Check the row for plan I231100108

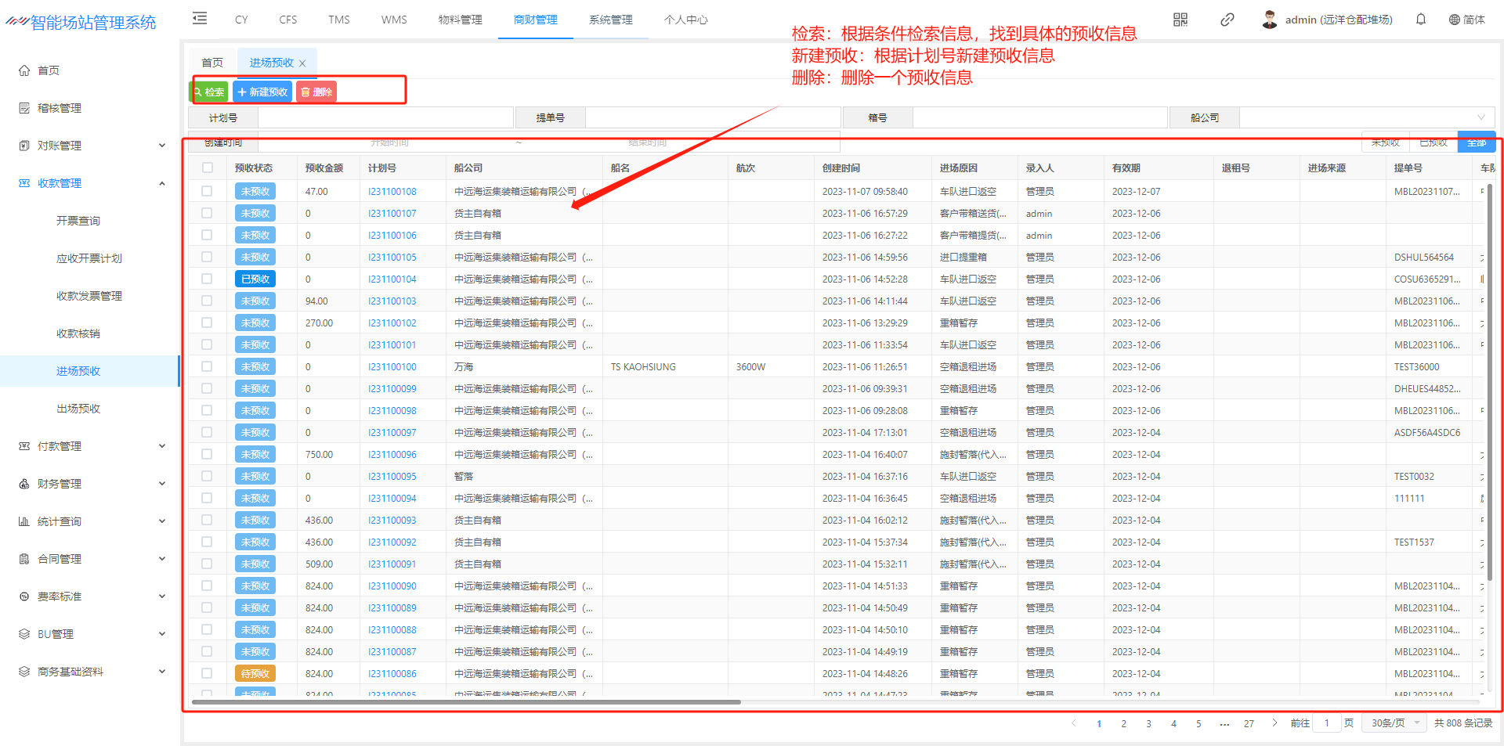point(207,191)
